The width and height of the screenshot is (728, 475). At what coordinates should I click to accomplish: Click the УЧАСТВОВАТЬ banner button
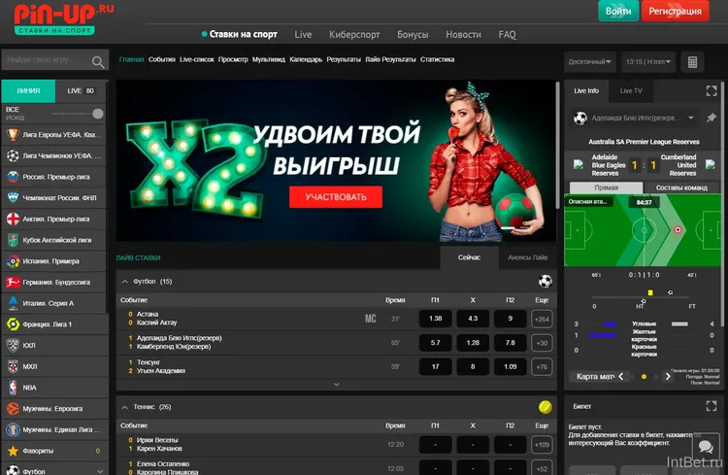(336, 197)
